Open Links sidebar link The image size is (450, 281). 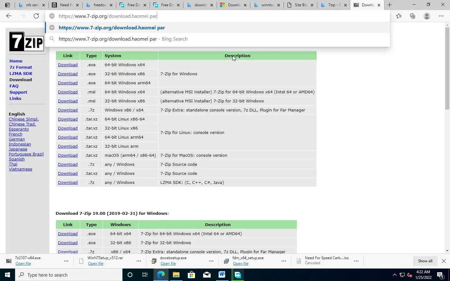click(15, 98)
